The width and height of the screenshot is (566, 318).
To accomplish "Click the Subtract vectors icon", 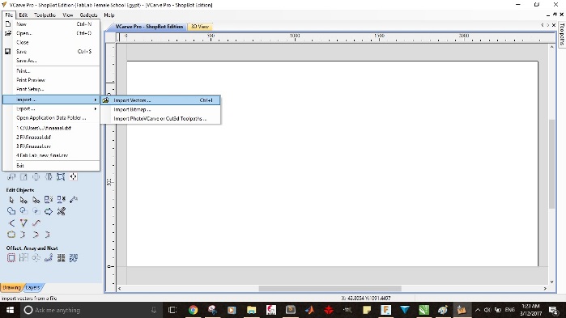I will (23, 211).
